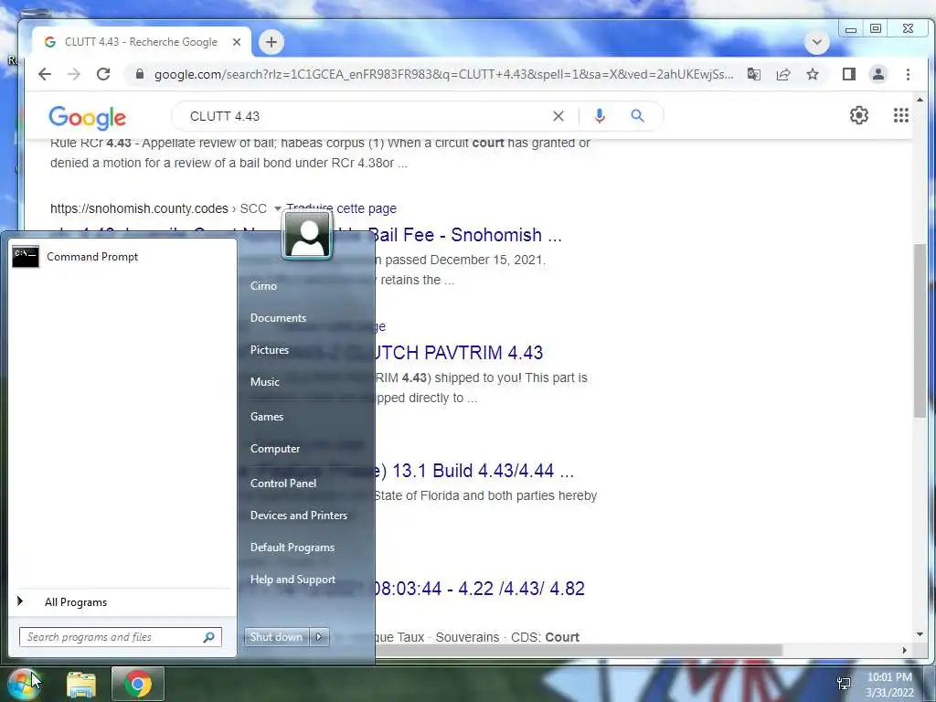The image size is (936, 702).
Task: Click the Google logo
Action: coord(87,117)
